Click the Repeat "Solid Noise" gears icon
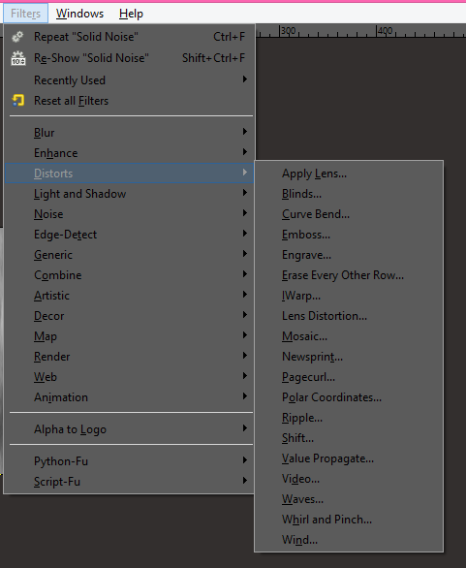 pos(17,37)
